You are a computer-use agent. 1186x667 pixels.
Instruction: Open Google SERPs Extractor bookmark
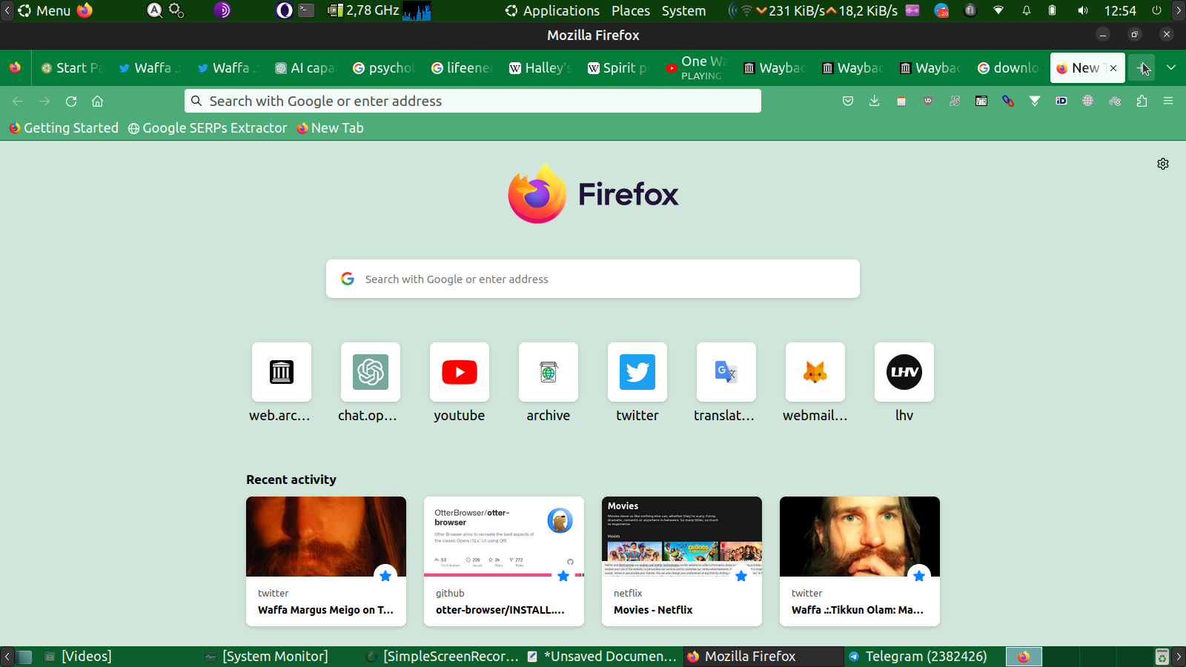208,128
